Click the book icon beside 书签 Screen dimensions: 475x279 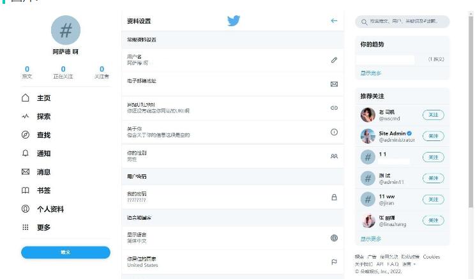[x=26, y=190]
